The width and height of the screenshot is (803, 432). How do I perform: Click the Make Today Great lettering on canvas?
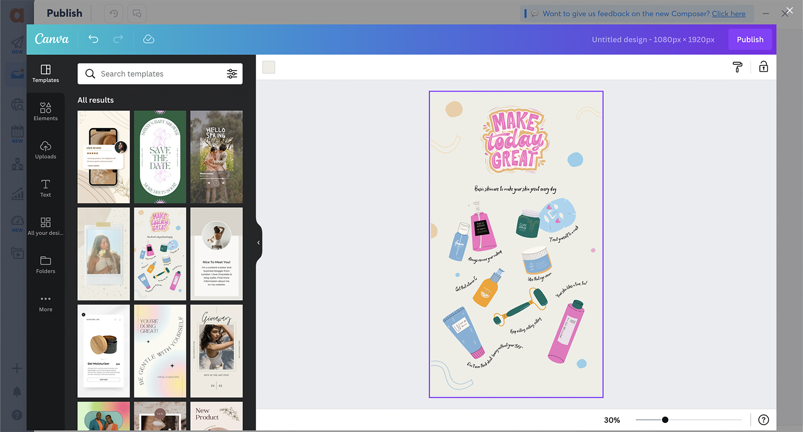[514, 140]
